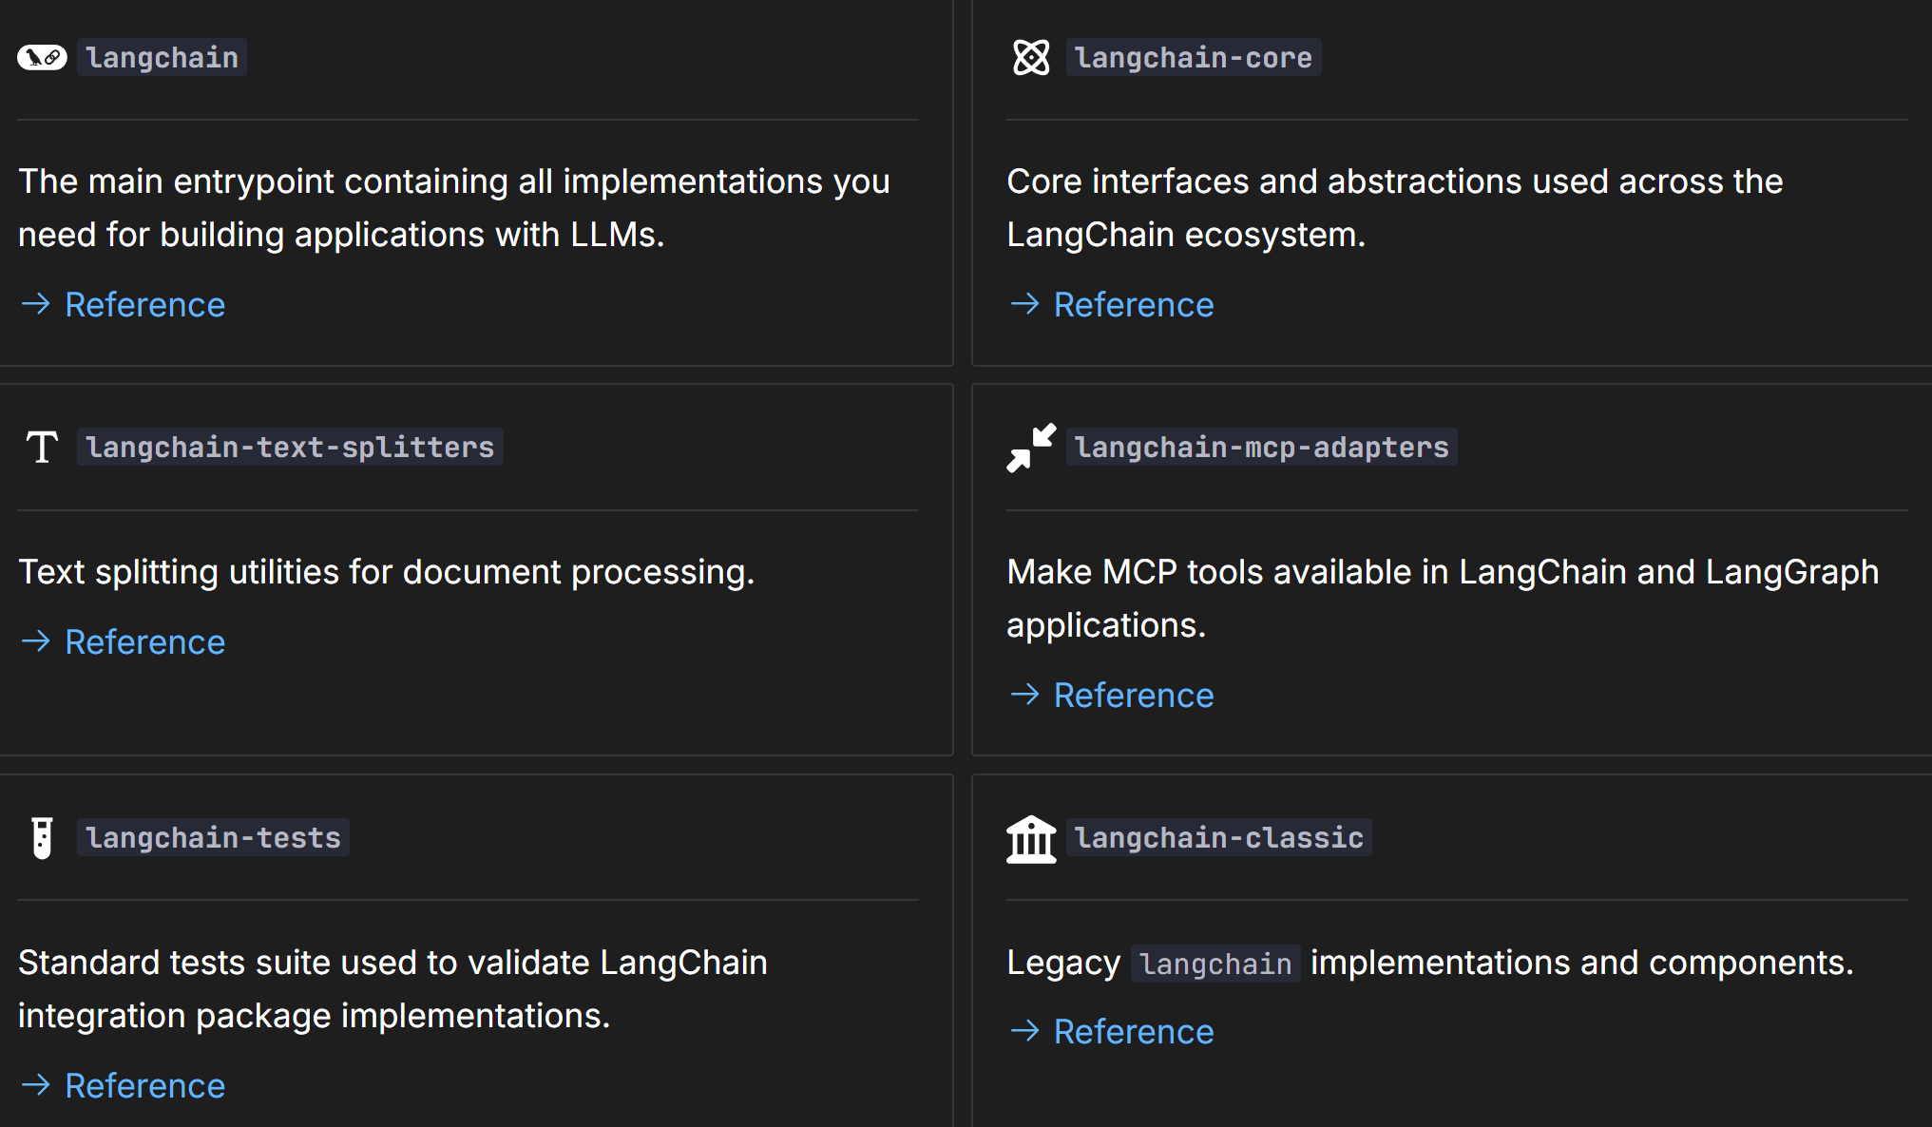Open the Reference link for langchain-classic
Viewport: 1932px width, 1127px height.
[x=1134, y=1032]
